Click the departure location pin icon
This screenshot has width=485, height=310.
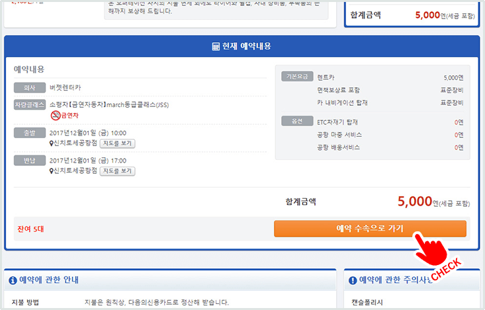(52, 143)
